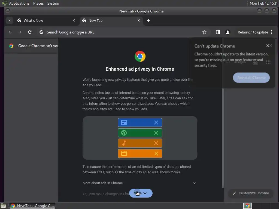Viewport: 279px width, 209px height.
Task: Click the Images link behind popup
Action: point(240,62)
